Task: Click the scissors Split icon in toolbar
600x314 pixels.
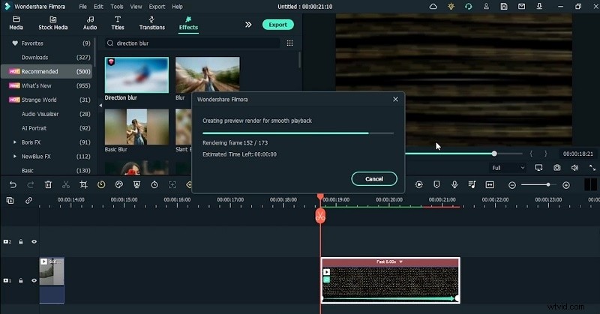Action: click(x=66, y=185)
